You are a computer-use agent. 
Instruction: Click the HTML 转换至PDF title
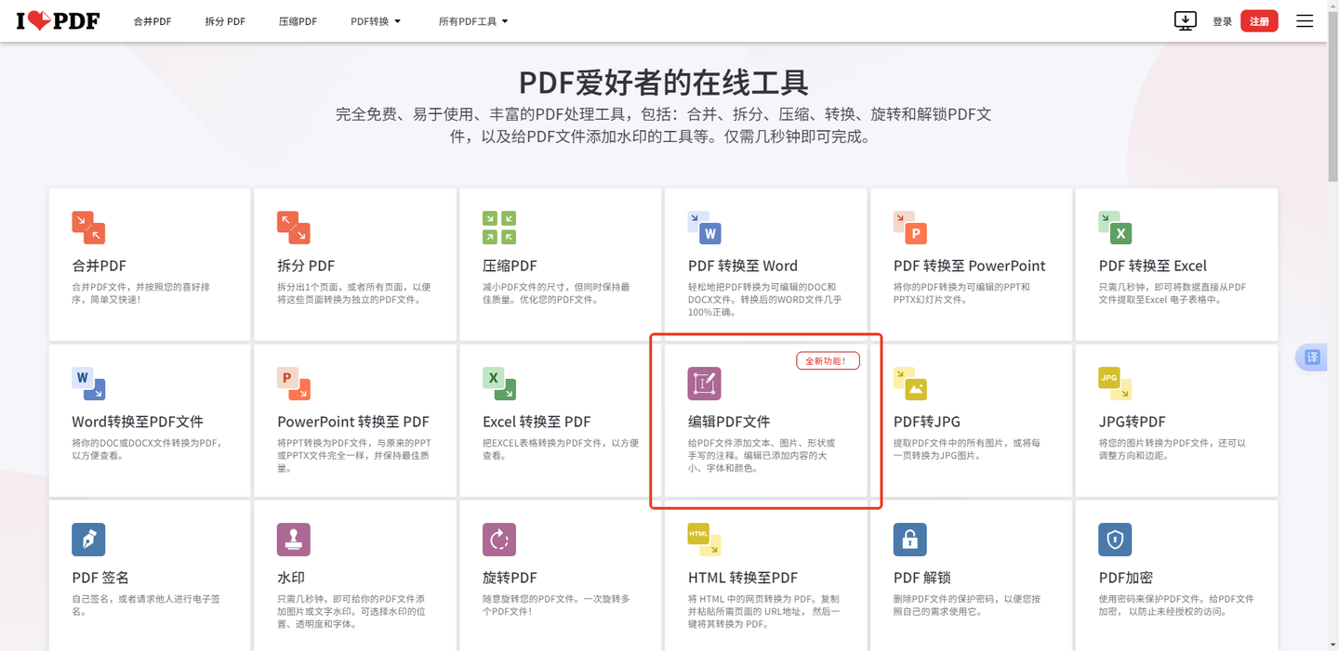(x=743, y=578)
